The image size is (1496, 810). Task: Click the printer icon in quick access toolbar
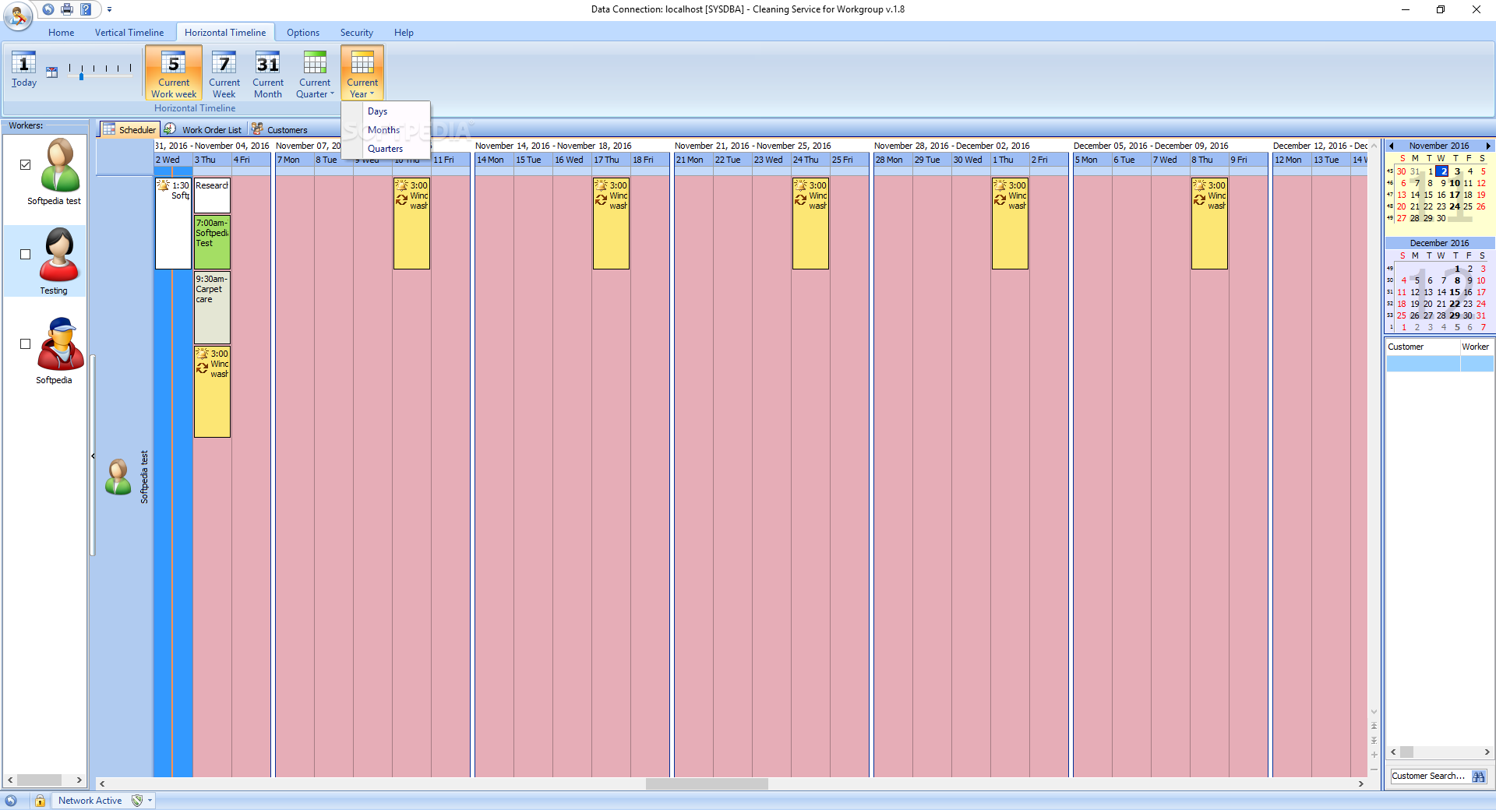[67, 9]
